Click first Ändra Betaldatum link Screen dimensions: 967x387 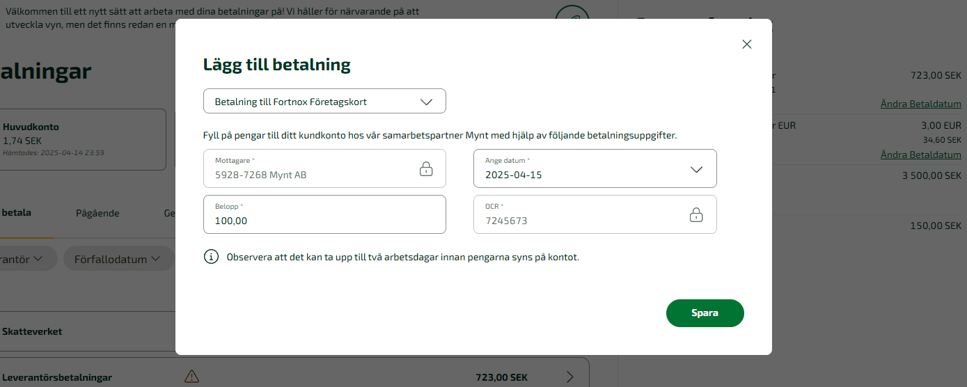click(x=920, y=104)
